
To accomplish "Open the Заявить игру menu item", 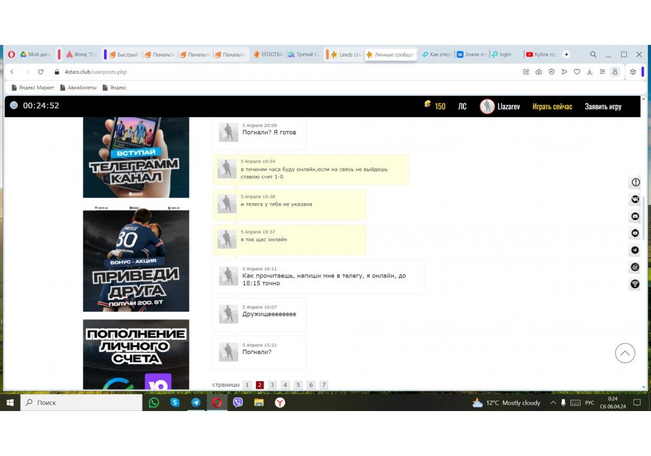I will (603, 106).
